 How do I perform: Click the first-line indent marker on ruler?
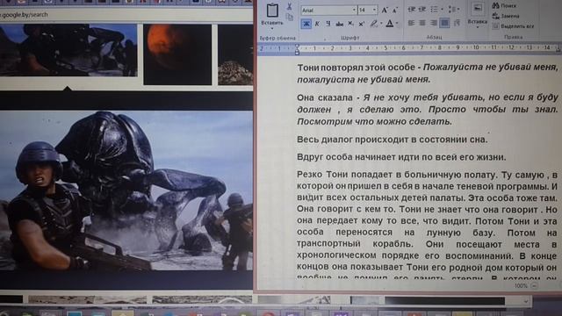pos(297,47)
